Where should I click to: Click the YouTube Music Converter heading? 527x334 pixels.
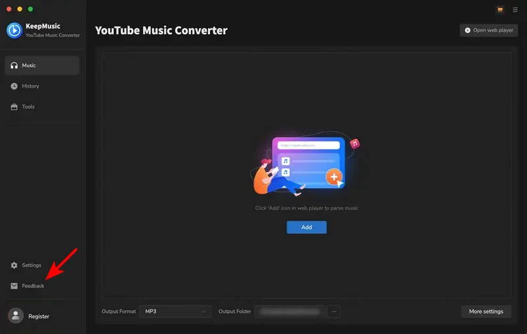[161, 30]
